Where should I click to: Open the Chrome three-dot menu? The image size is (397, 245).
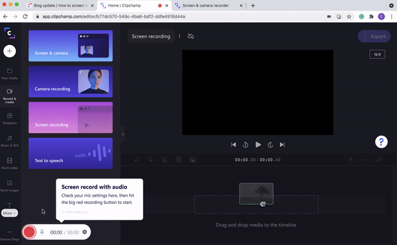tap(392, 17)
